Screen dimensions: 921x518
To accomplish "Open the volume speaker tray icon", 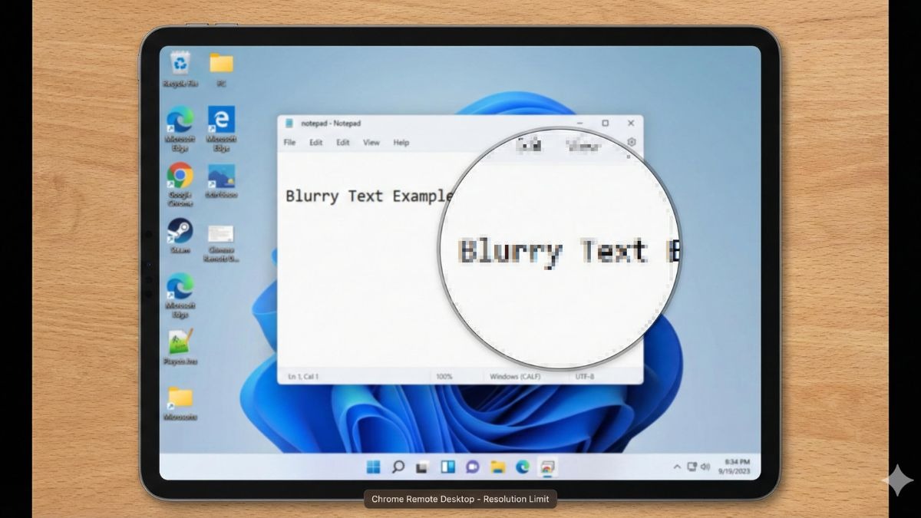I will [705, 467].
